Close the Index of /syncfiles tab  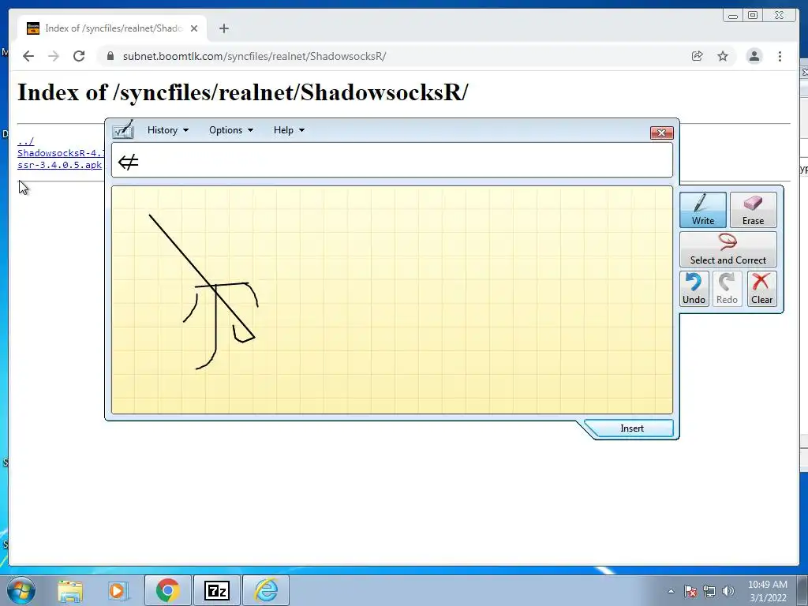point(194,28)
